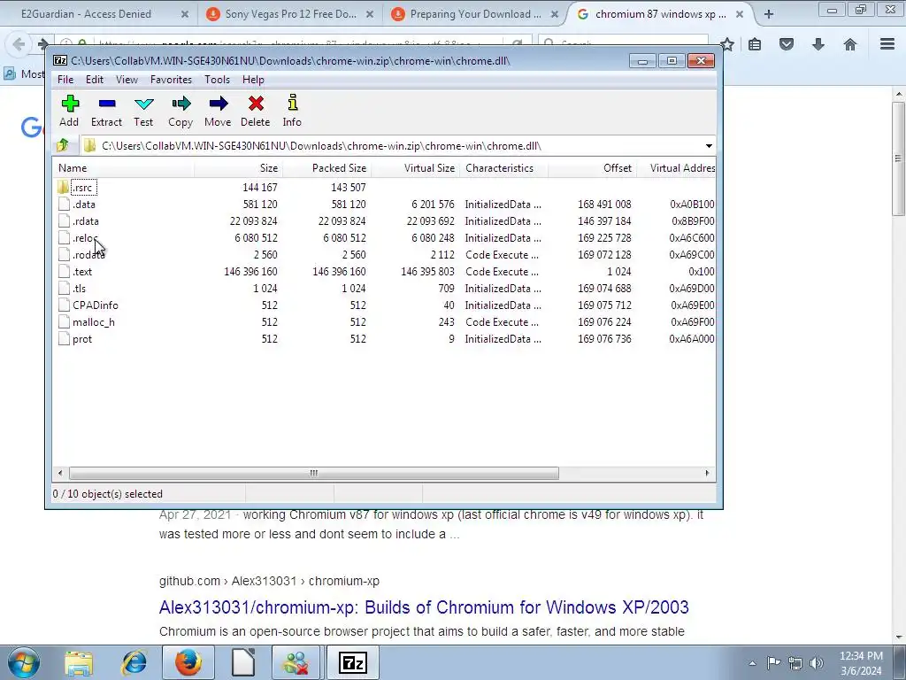The width and height of the screenshot is (906, 680).
Task: Show Firefox bookmarks list icon
Action: click(x=755, y=44)
